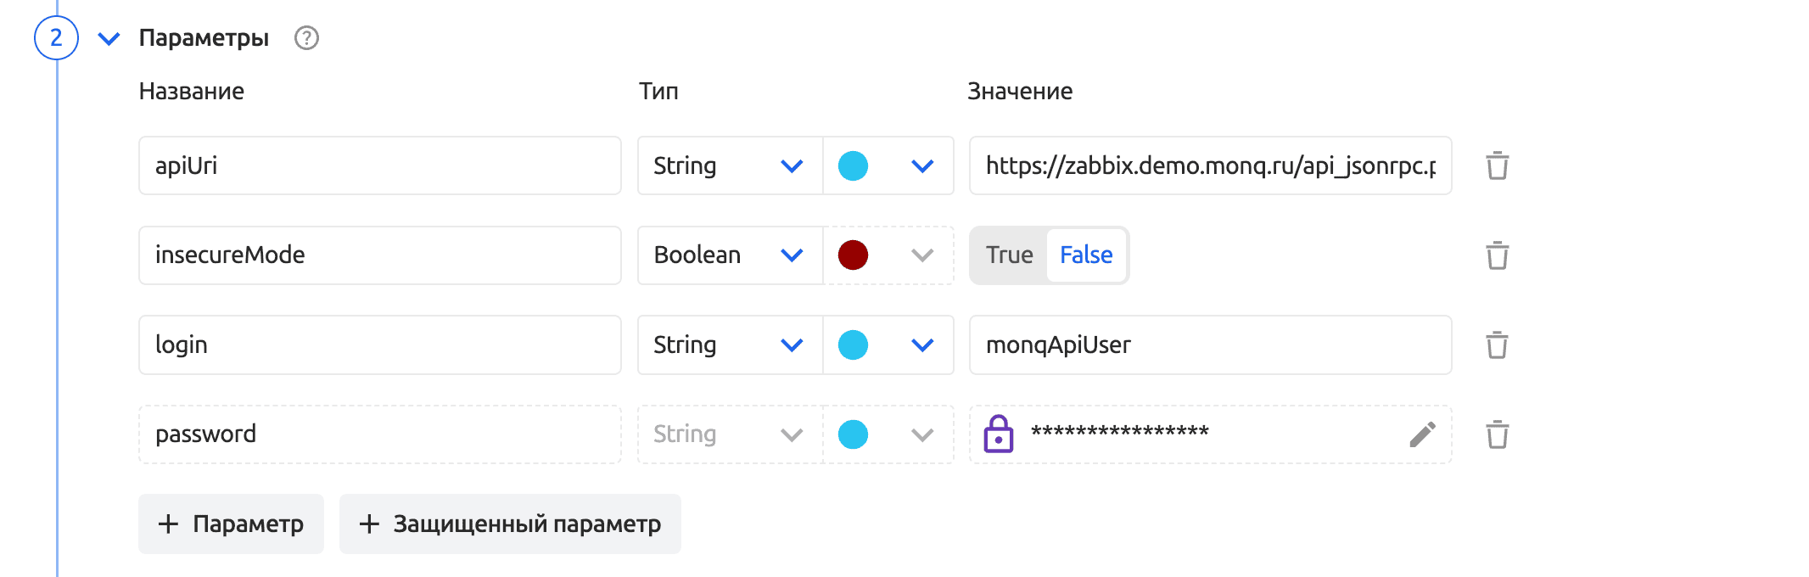Set insecureMode value to True
Screen dimensions: 1809x577
pyautogui.click(x=1009, y=255)
